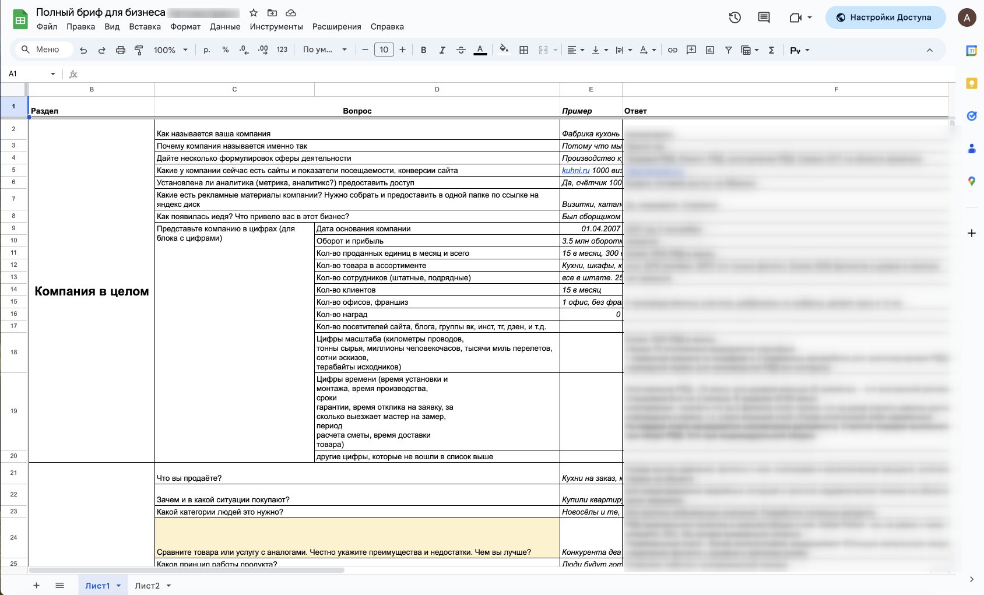
Task: Add a new sheet
Action: 36,586
